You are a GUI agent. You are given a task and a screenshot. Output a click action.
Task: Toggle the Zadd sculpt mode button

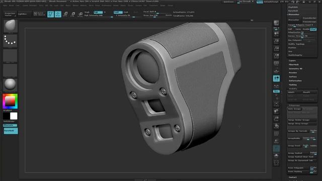pyautogui.click(x=118, y=12)
